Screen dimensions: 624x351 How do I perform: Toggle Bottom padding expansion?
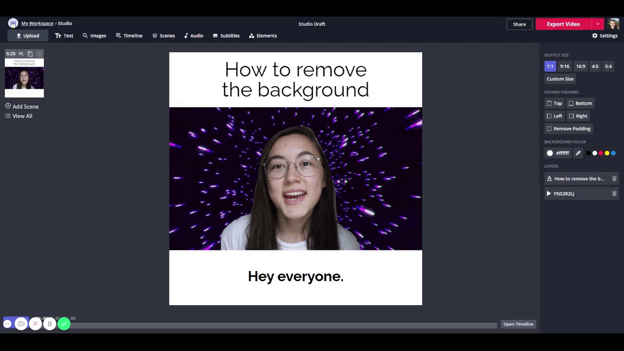(580, 103)
